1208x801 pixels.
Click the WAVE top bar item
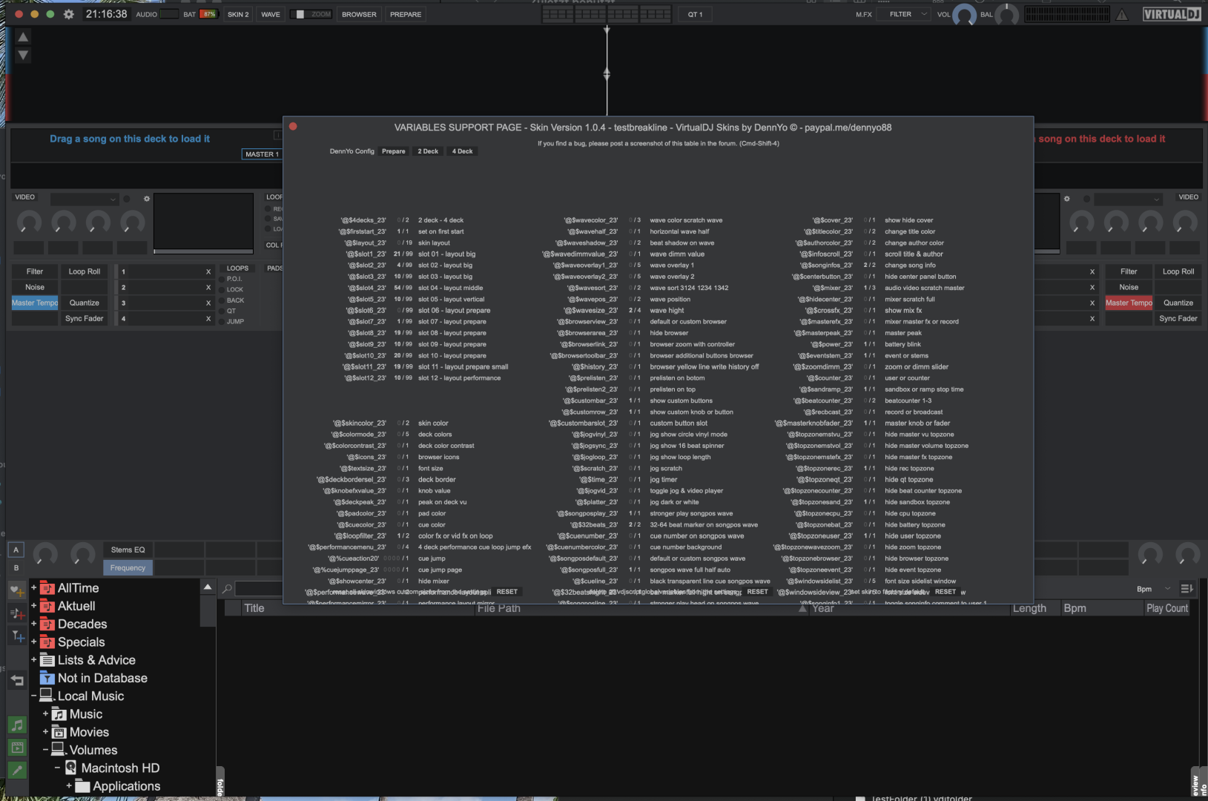pyautogui.click(x=271, y=14)
